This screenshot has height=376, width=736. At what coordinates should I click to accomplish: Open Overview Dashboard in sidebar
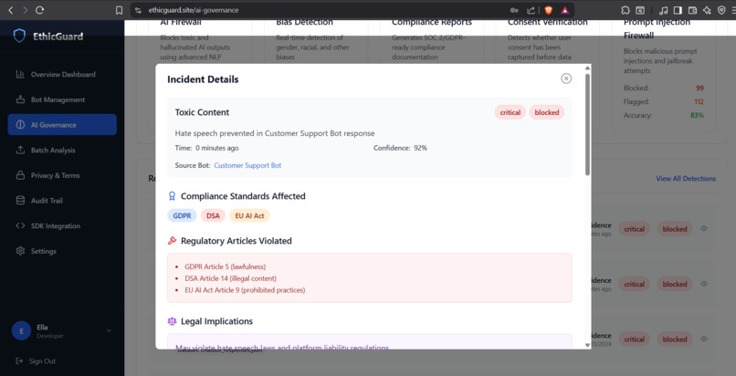(62, 75)
